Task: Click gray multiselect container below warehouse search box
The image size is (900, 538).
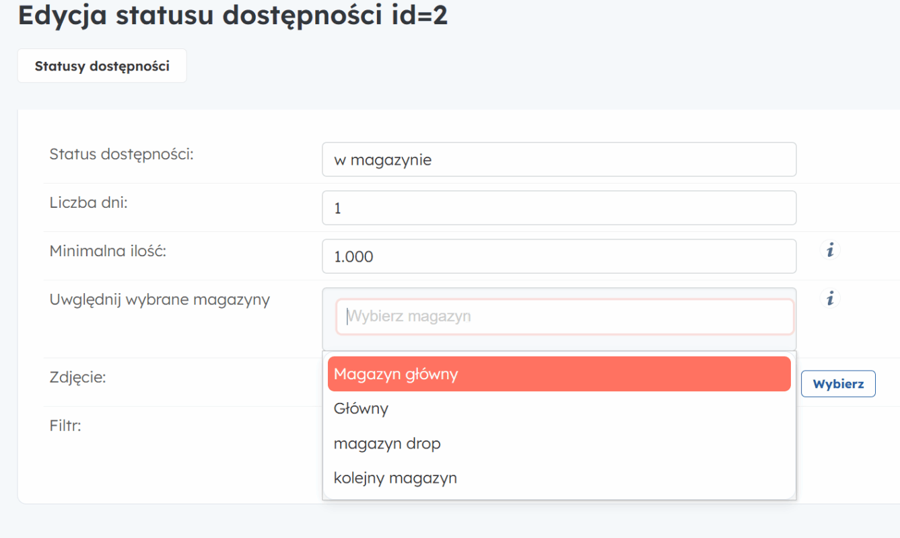Action: pyautogui.click(x=559, y=343)
